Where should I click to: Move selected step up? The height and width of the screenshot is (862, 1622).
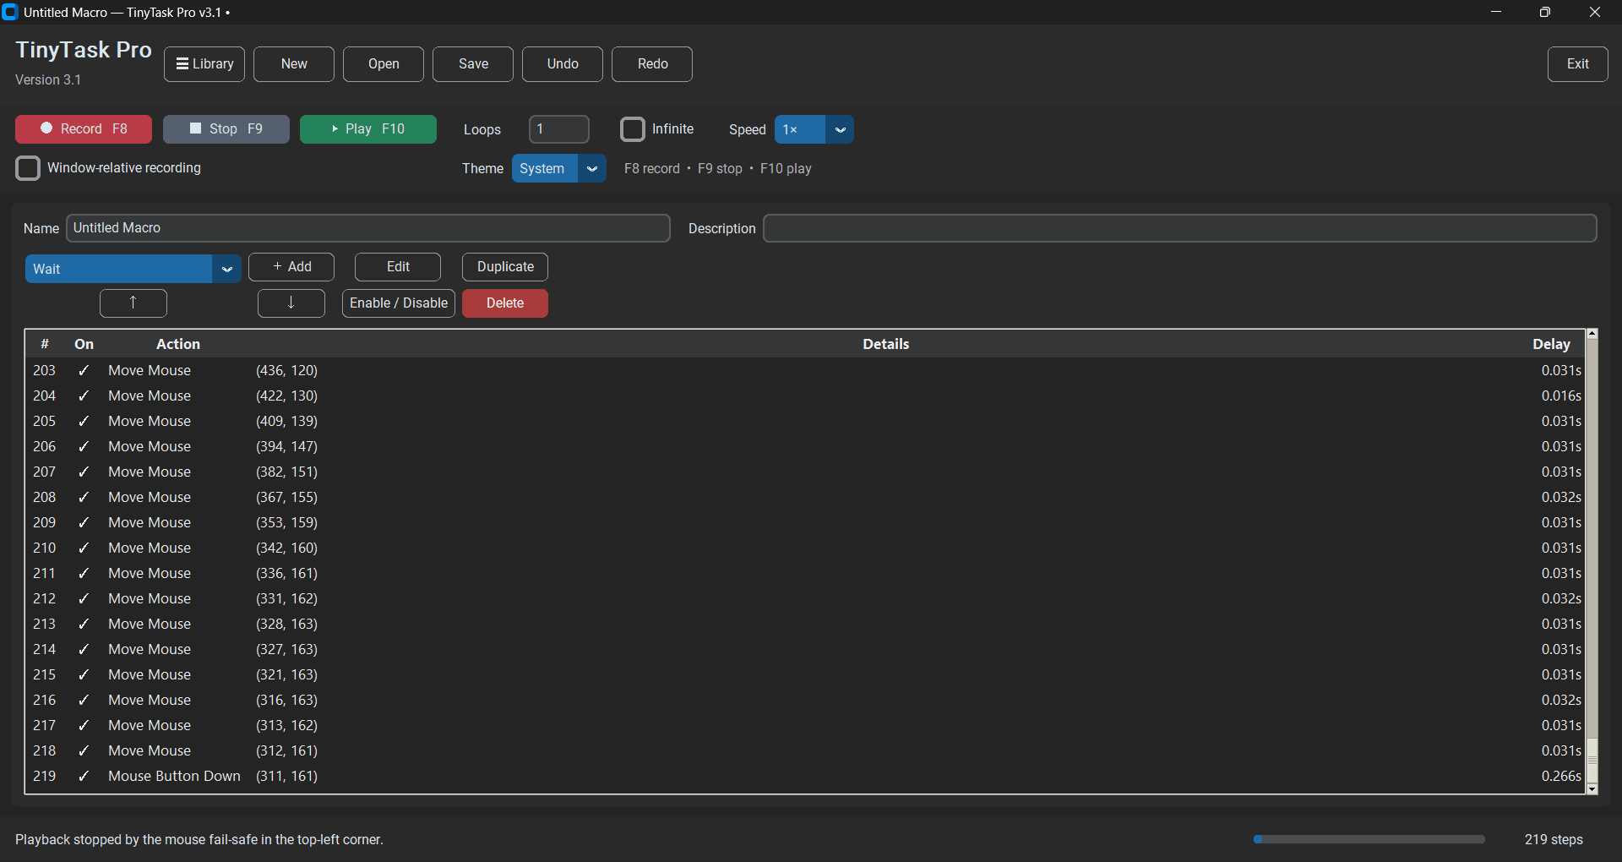tap(133, 303)
